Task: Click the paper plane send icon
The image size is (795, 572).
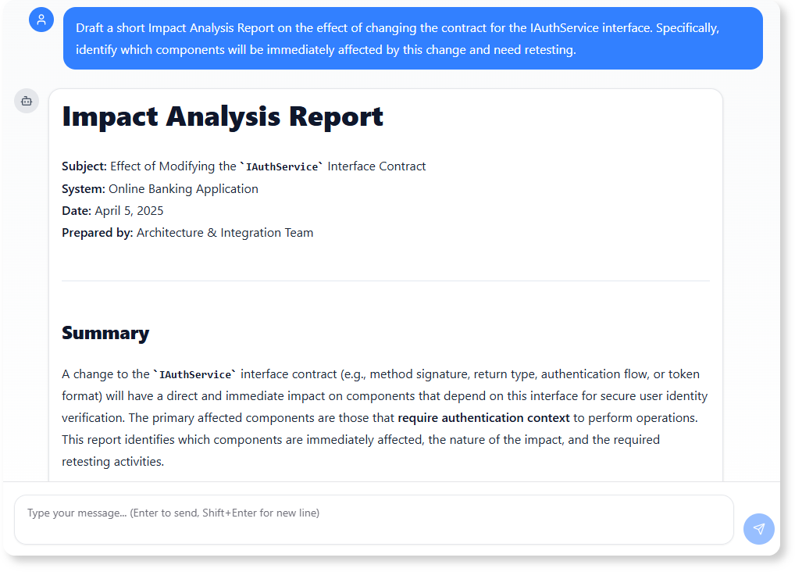Action: [x=758, y=529]
